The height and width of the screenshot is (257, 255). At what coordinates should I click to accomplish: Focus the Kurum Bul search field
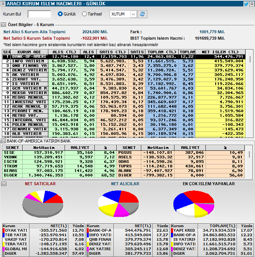pos(39,14)
